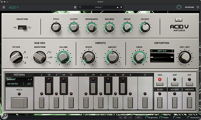The width and height of the screenshot is (201, 120).
Task: Click the Vibrato Amount knob
Action: tap(112, 57)
